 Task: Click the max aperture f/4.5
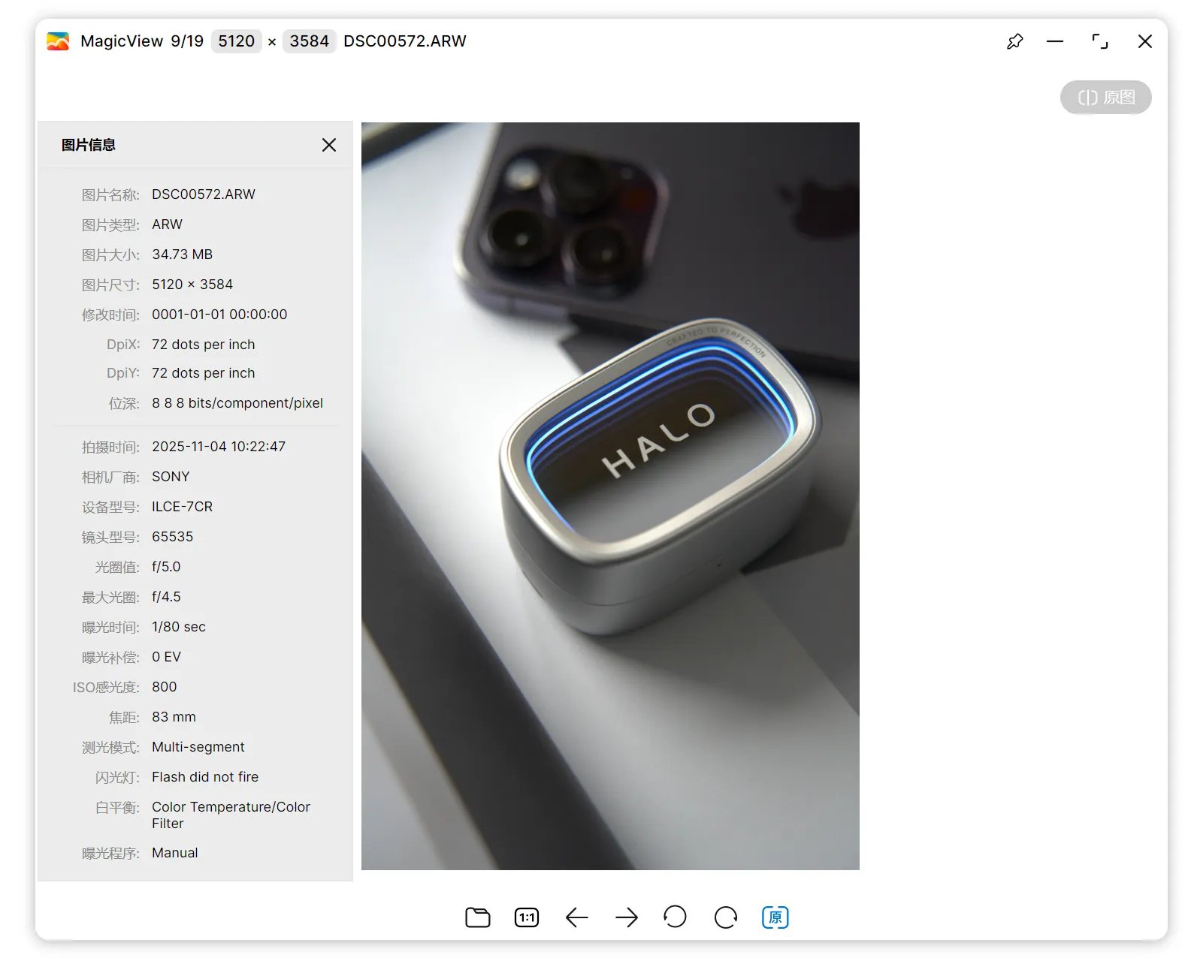click(166, 597)
